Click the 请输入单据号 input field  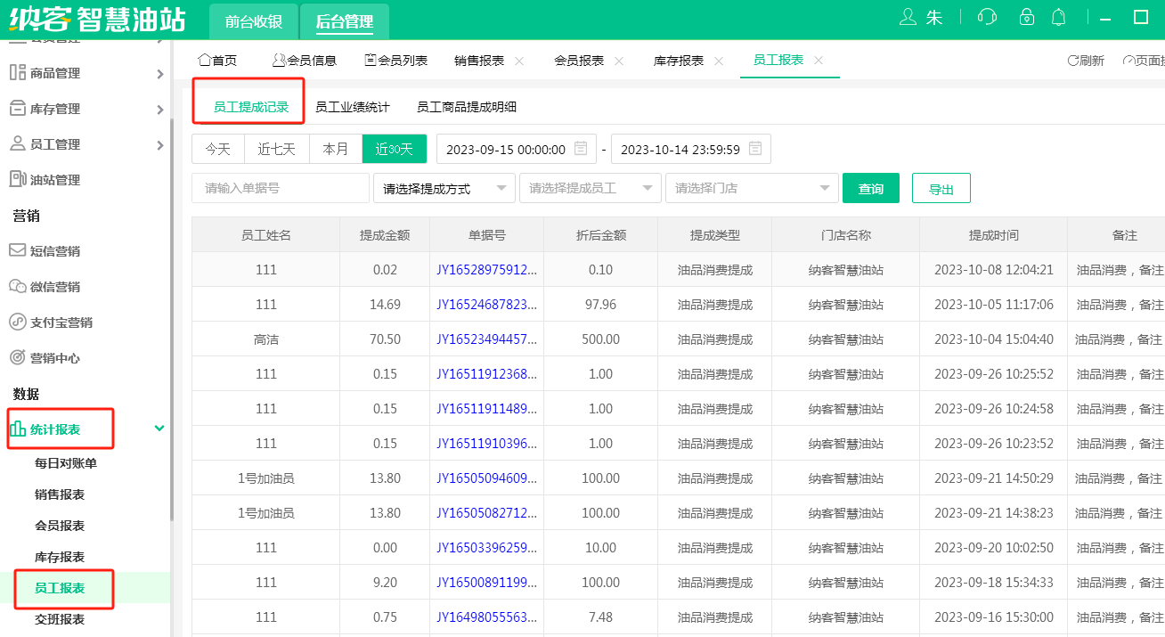click(x=280, y=188)
